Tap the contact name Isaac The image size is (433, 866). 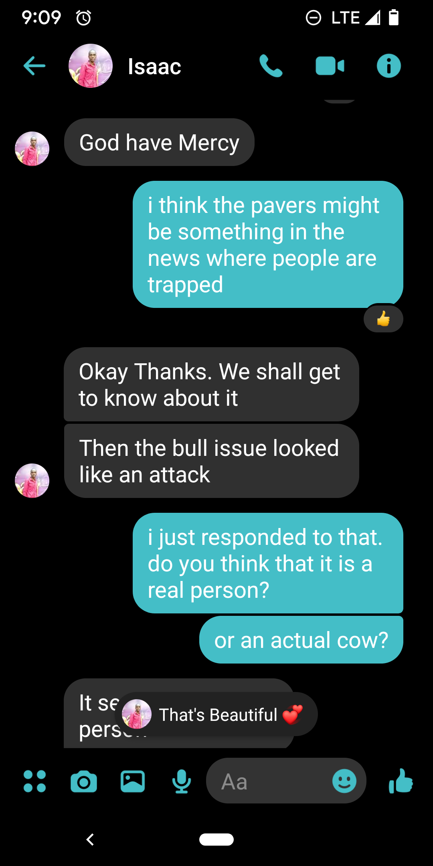(154, 67)
